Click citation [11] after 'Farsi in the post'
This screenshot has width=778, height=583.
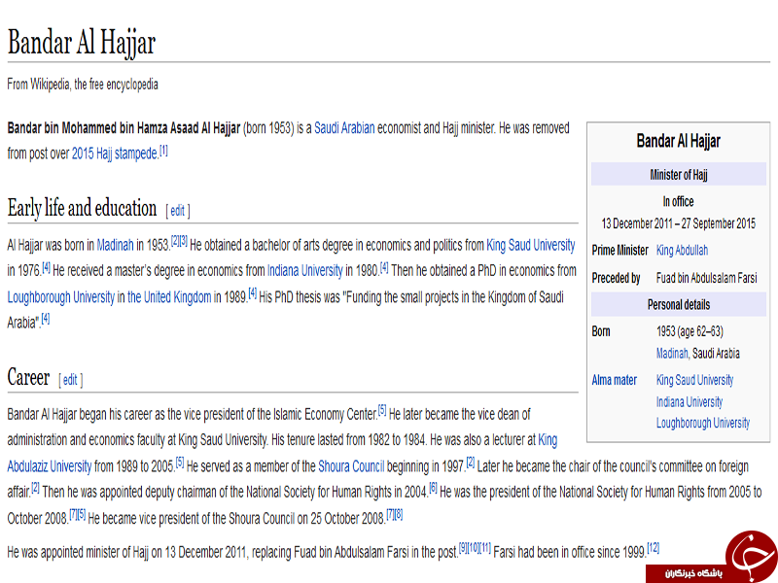[485, 548]
